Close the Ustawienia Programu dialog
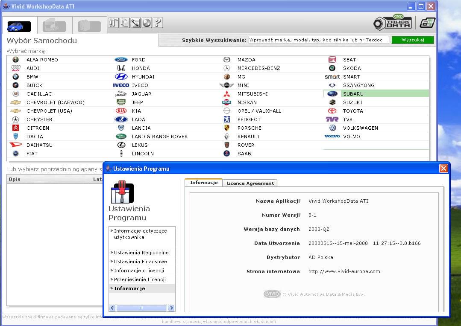 pyautogui.click(x=443, y=169)
